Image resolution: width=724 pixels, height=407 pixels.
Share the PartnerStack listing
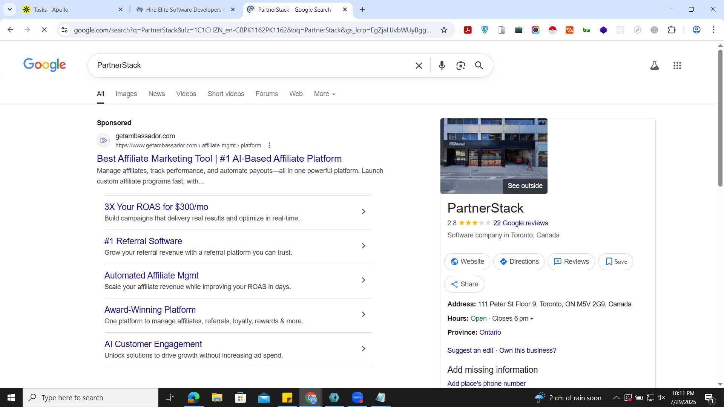click(464, 285)
